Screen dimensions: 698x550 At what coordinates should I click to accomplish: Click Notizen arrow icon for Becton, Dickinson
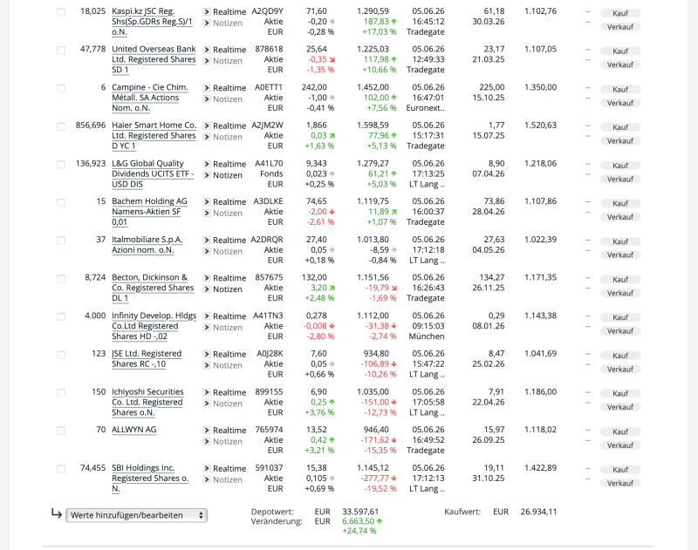pos(207,289)
